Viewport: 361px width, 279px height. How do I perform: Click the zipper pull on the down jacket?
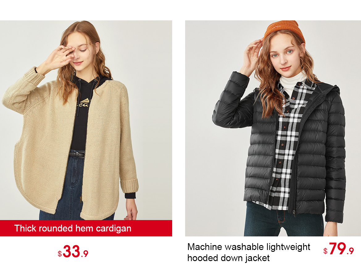point(294,213)
